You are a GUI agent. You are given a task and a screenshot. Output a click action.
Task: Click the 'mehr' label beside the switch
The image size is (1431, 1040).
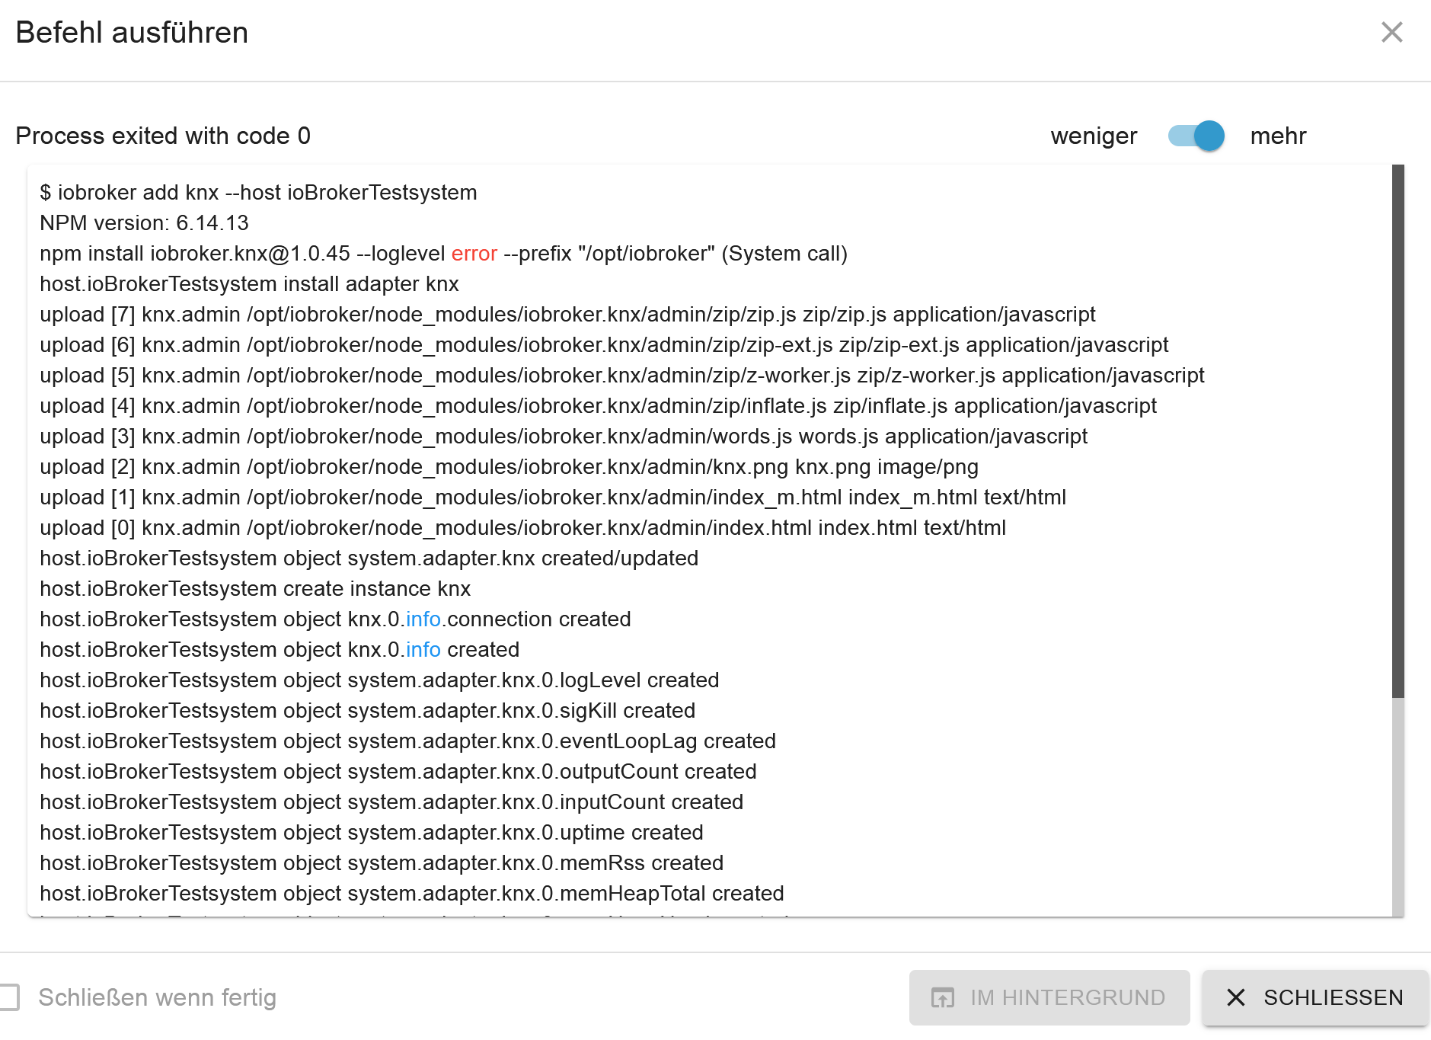pos(1278,136)
